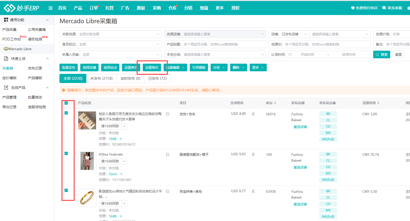Image resolution: width=410 pixels, height=221 pixels.
Task: Collapse the 通用功能 sidebar section
Action: (x=47, y=20)
